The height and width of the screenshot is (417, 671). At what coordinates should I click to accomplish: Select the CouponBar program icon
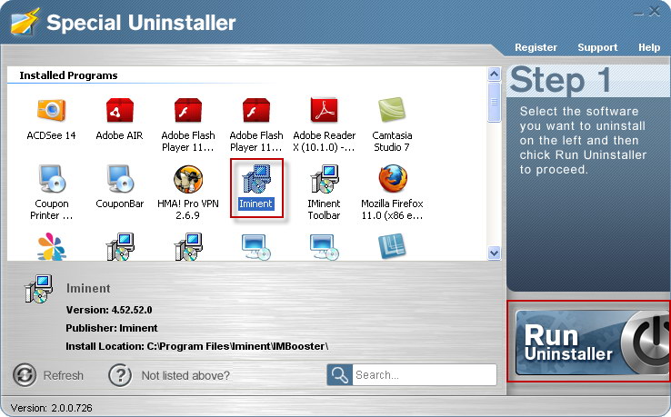[x=119, y=179]
